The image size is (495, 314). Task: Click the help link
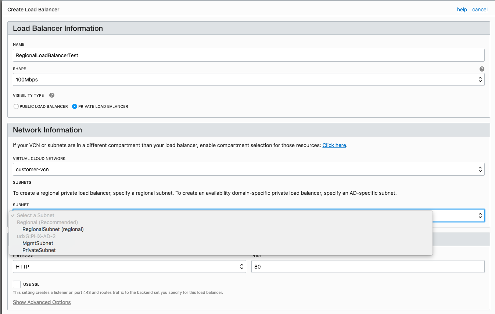[x=462, y=10]
